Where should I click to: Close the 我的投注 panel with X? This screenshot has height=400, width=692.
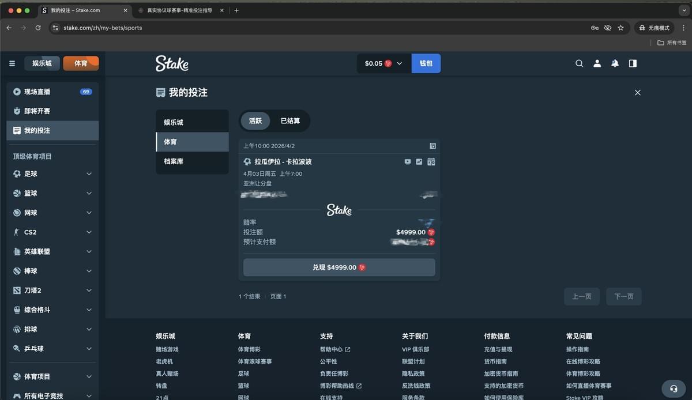tap(637, 92)
